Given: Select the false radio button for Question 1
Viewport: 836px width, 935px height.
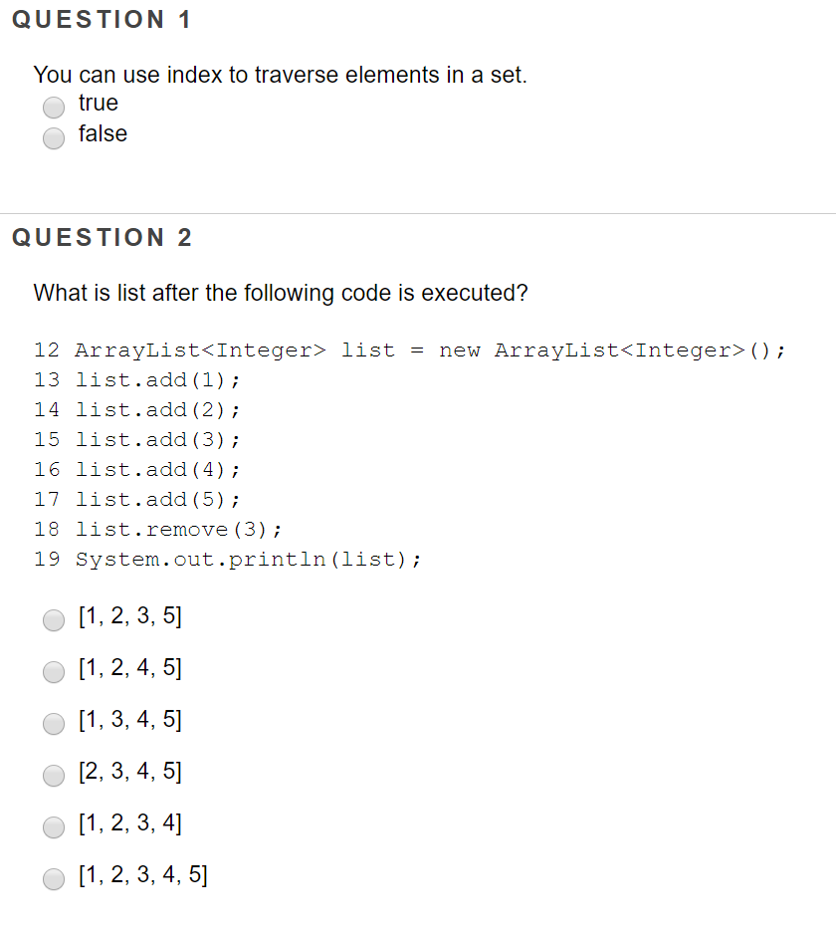Looking at the screenshot, I should 53,138.
